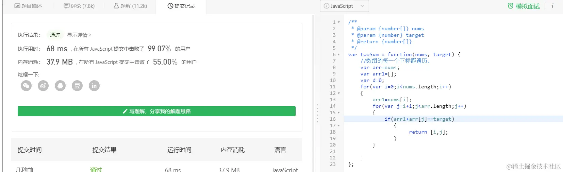The width and height of the screenshot is (563, 172).
Task: Select the 提交记录 tab
Action: 181,6
